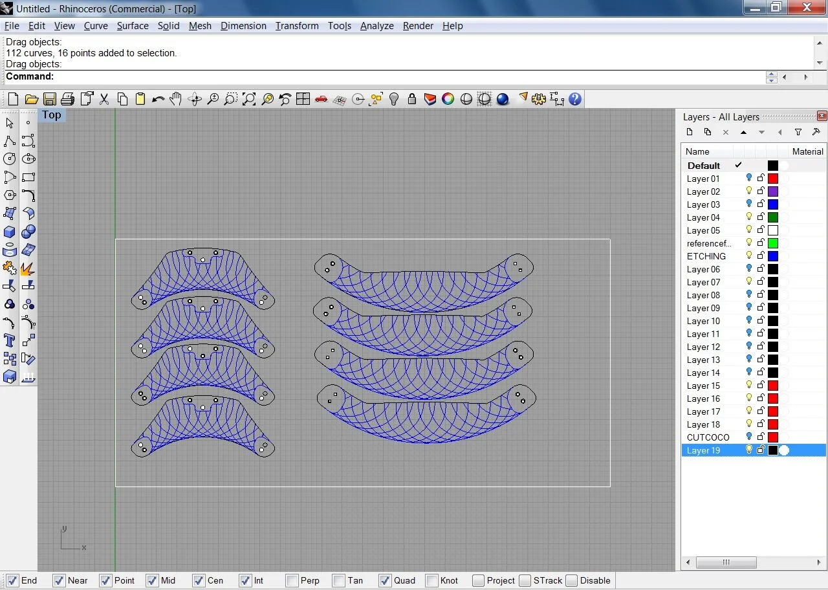Click the Save file icon in toolbar
This screenshot has height=590, width=828.
coord(49,99)
